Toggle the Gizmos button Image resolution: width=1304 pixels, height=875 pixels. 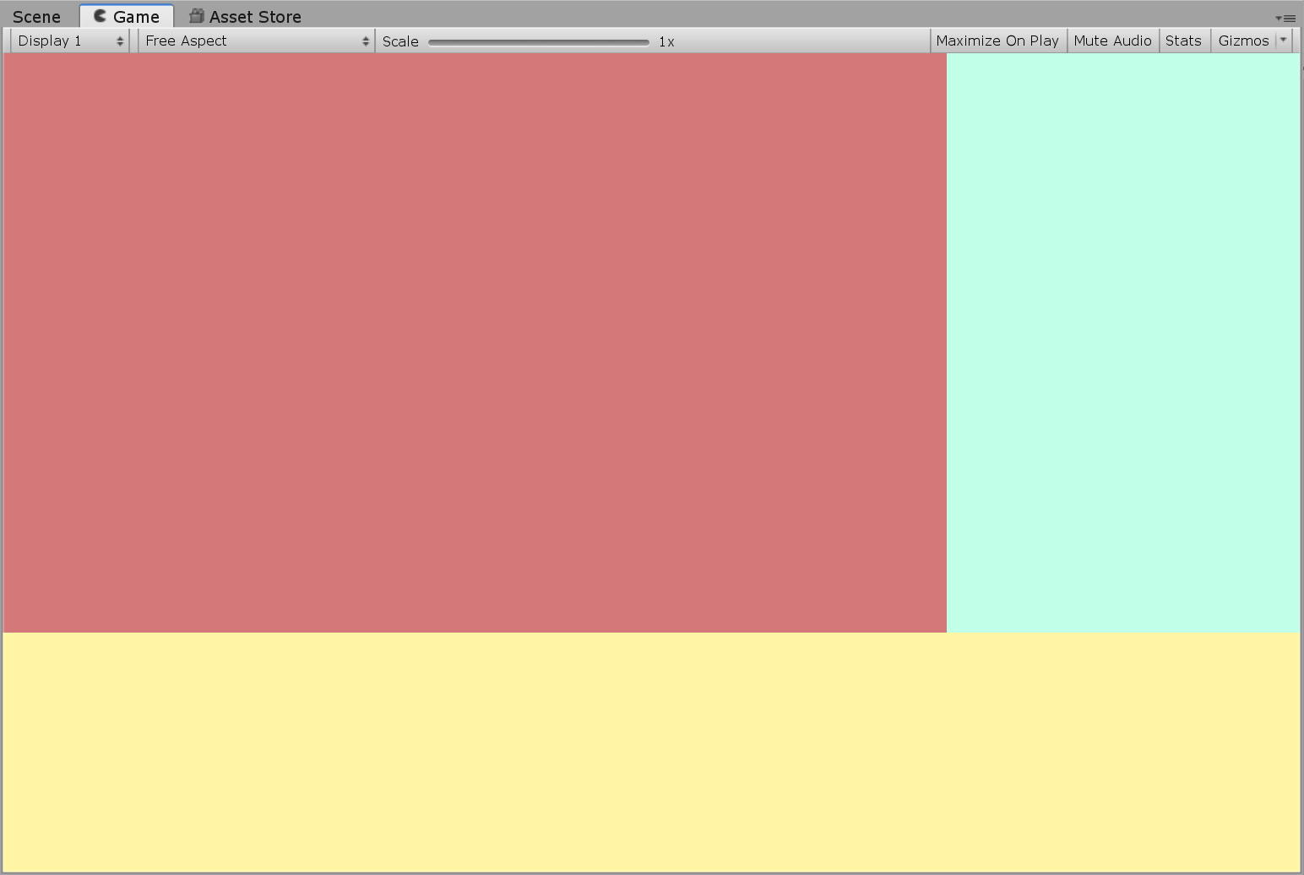click(1243, 41)
